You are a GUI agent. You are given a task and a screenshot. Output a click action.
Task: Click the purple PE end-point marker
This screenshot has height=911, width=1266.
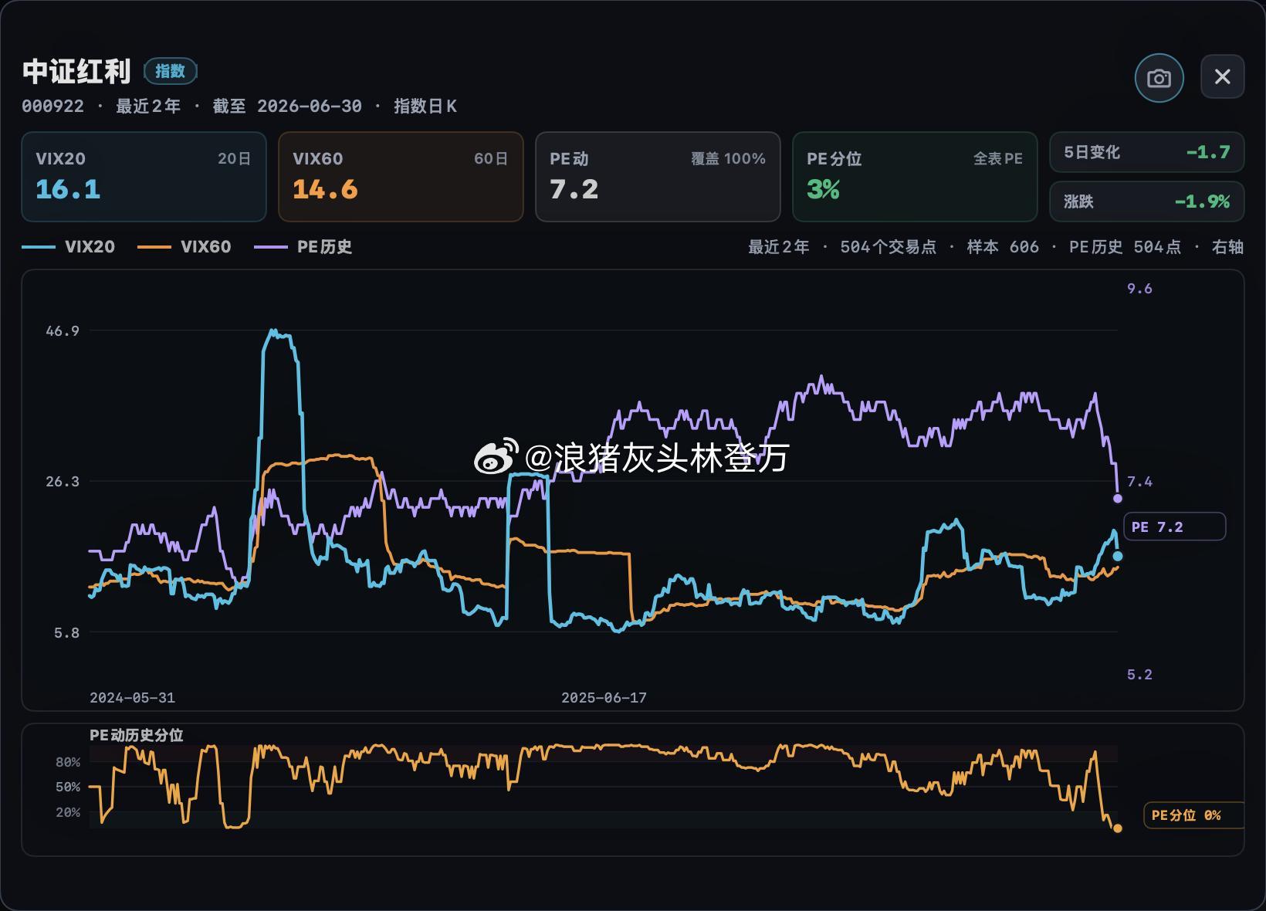pos(1117,499)
